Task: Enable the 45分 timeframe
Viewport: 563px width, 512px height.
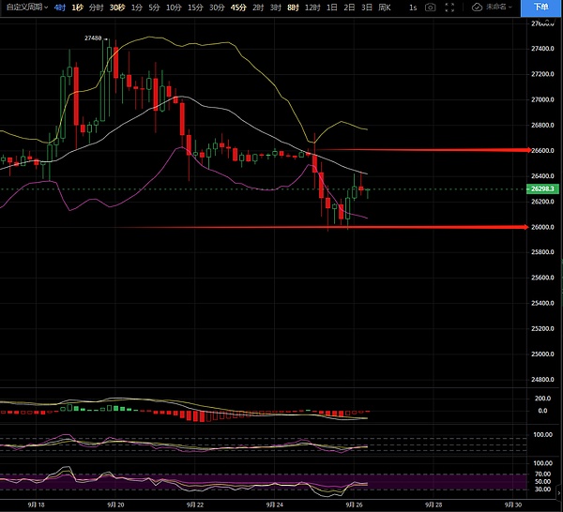Action: pyautogui.click(x=238, y=8)
